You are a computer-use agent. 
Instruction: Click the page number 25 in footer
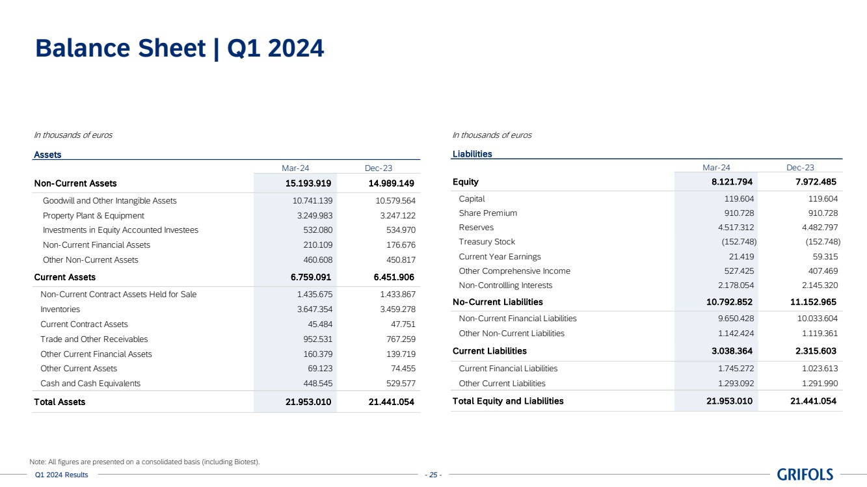tap(433, 475)
